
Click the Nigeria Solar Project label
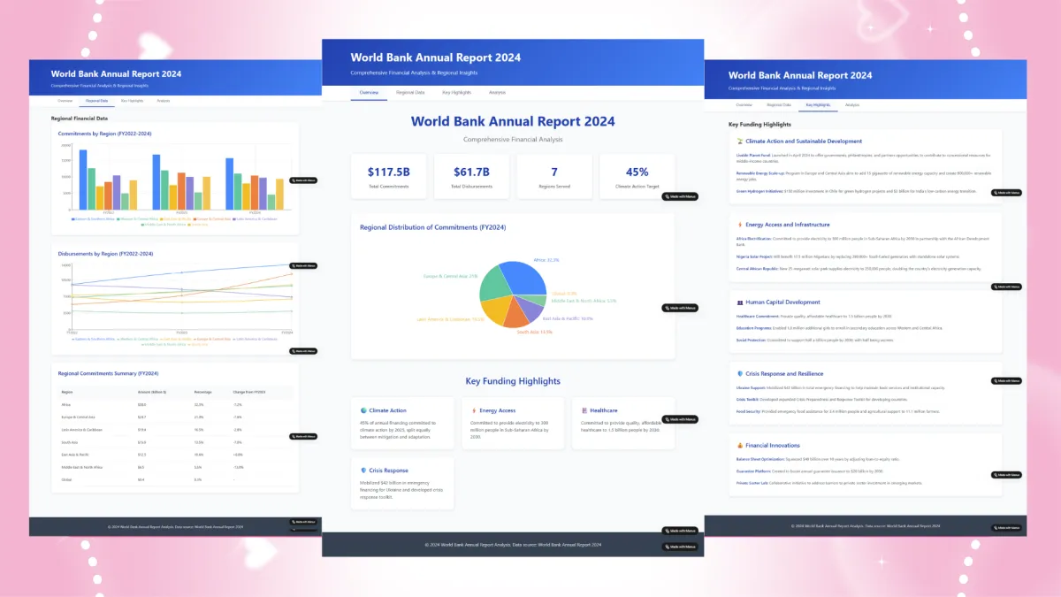752,258
